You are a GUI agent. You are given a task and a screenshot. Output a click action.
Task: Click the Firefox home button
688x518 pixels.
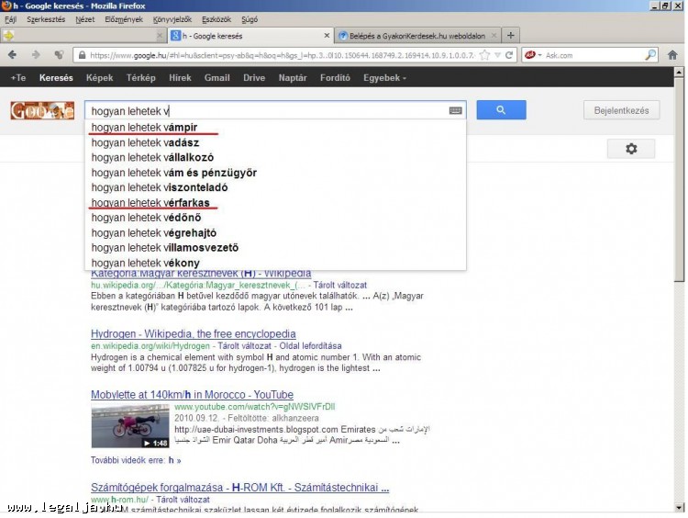[x=672, y=55]
